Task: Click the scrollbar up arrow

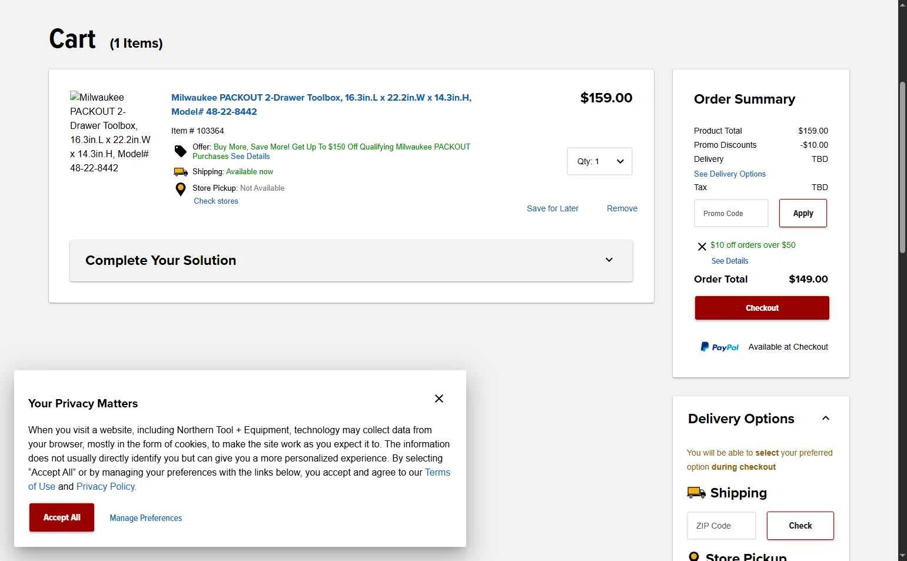Action: click(x=902, y=5)
